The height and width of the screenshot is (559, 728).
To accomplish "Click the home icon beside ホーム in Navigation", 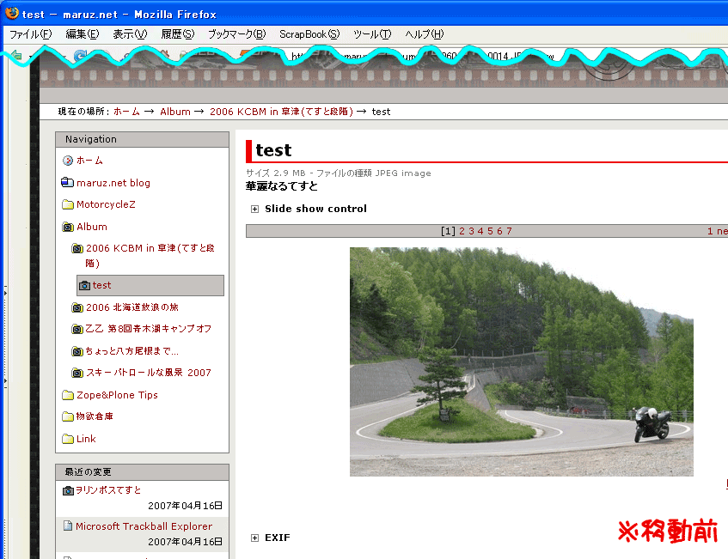I will coord(68,161).
